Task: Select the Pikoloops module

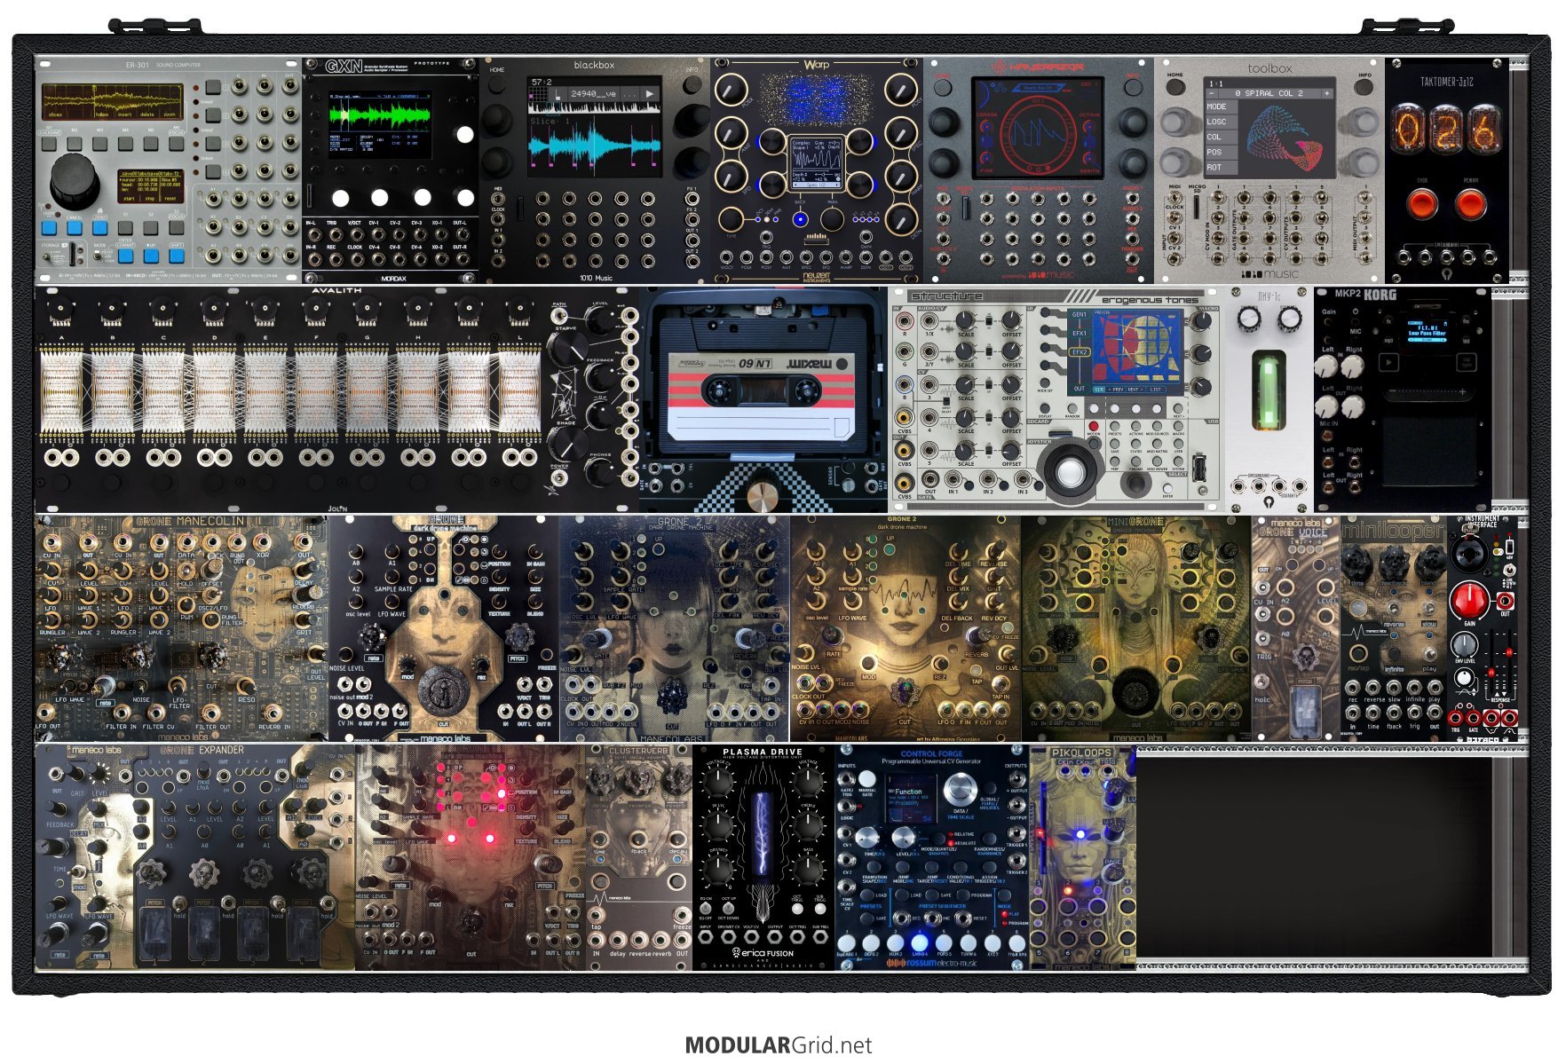Action: tap(1083, 857)
